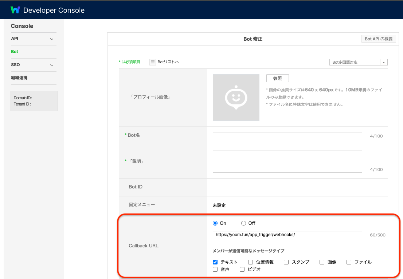This screenshot has height=279, width=403.
Task: Open the Bot多国語対応 dropdown
Action: tap(358, 62)
